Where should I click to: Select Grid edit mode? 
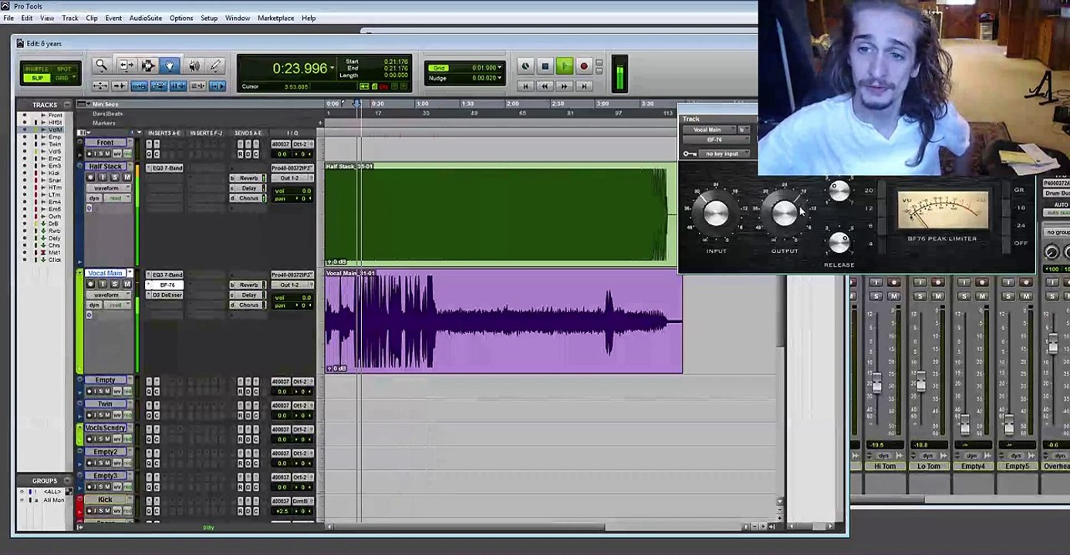pos(64,78)
